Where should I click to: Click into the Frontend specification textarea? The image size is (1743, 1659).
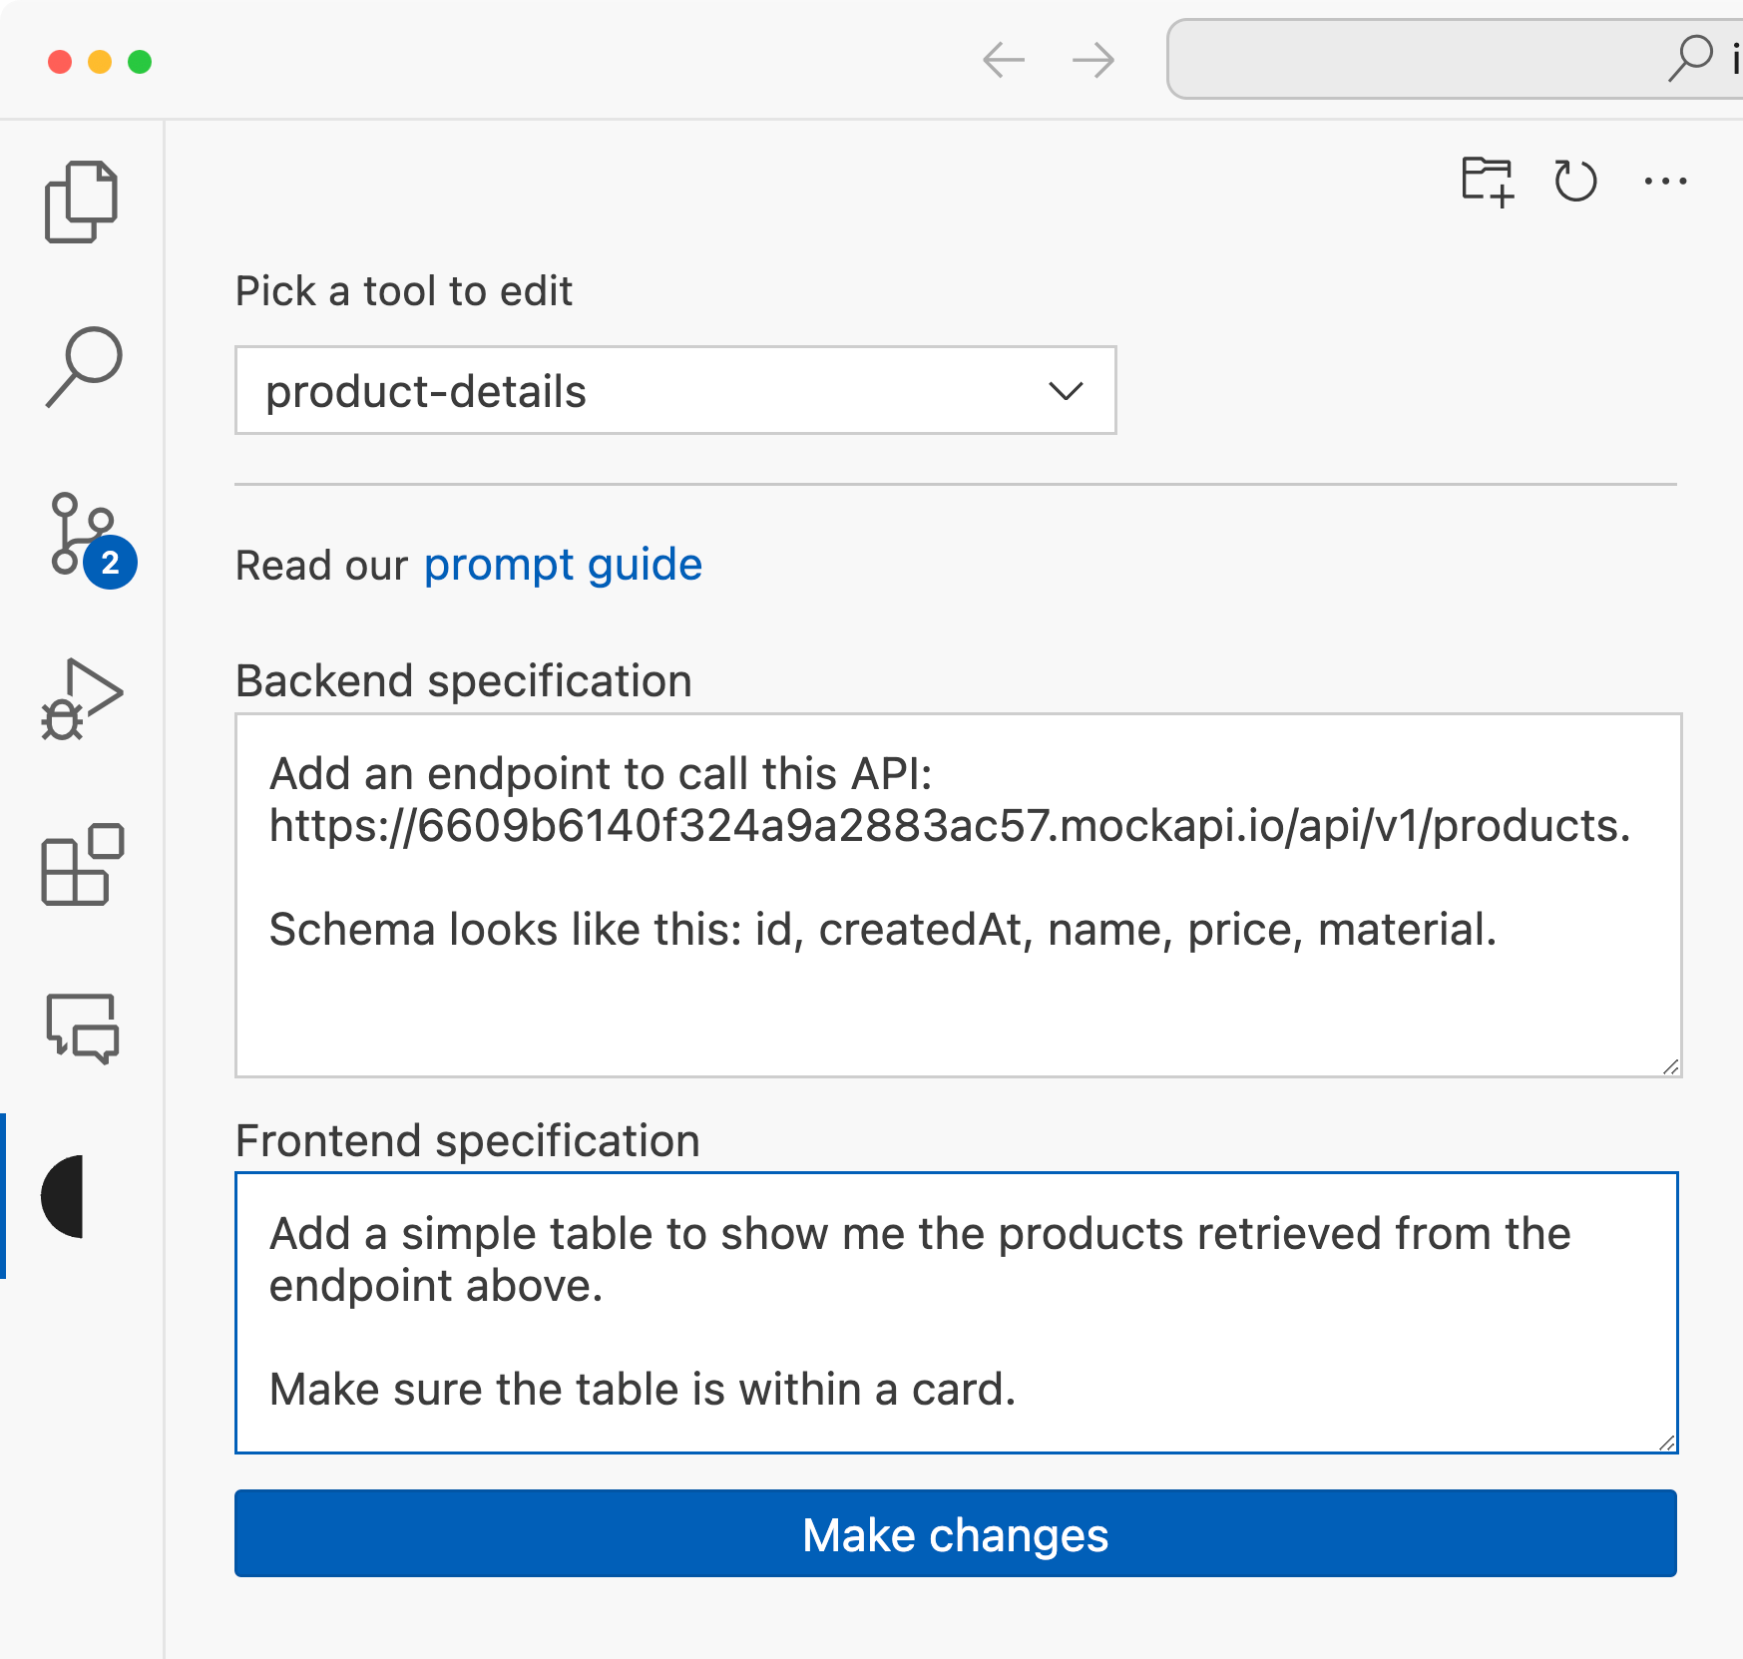957,1312
